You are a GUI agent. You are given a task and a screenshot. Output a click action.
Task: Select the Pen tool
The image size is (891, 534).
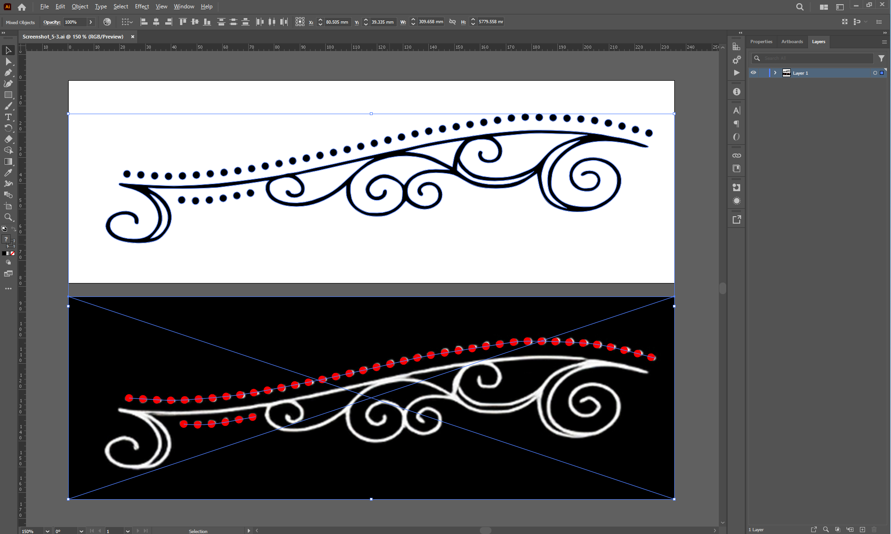[x=8, y=73]
